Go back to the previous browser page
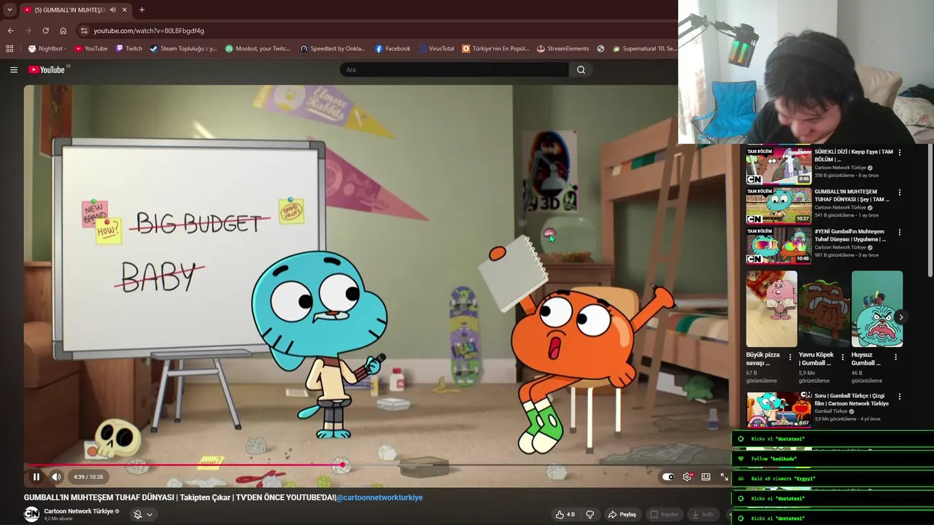This screenshot has height=525, width=934. pos(10,31)
